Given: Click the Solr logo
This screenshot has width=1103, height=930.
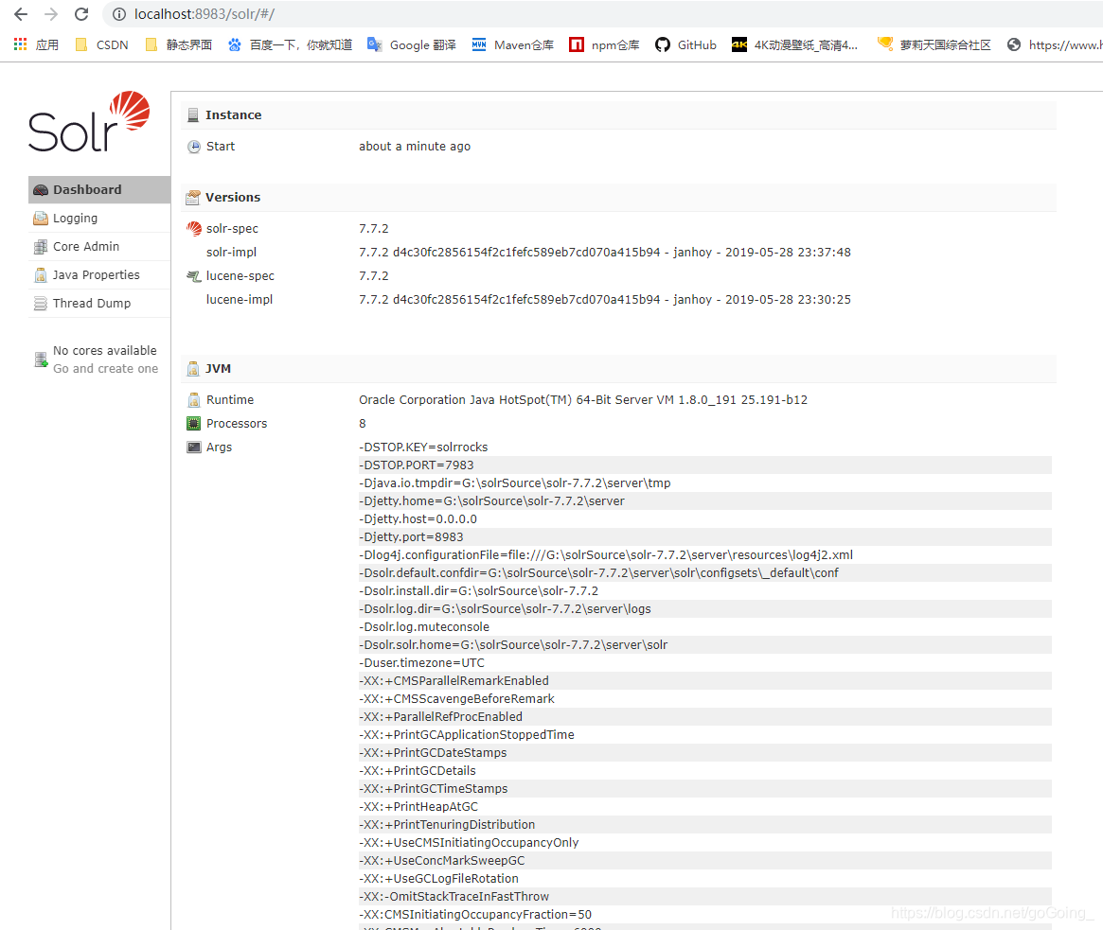Looking at the screenshot, I should [89, 121].
